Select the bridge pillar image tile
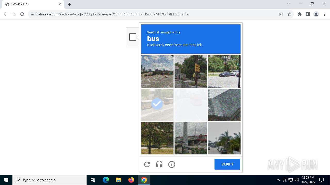The width and height of the screenshot is (330, 185). point(191,138)
